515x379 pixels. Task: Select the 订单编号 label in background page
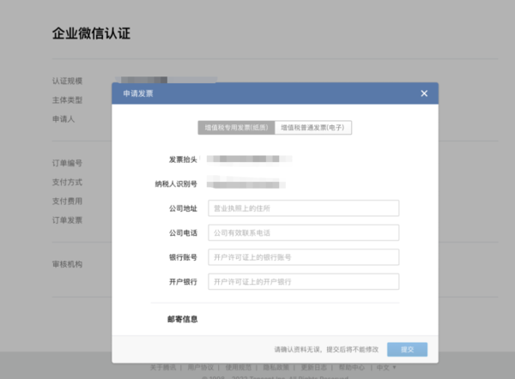pyautogui.click(x=67, y=163)
